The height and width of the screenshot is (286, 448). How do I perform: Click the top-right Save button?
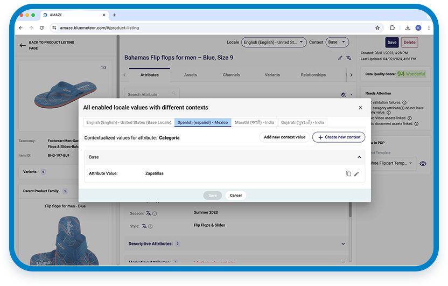tap(391, 43)
